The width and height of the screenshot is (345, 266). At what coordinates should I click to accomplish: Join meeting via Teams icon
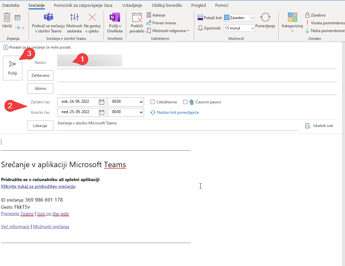pos(48,17)
